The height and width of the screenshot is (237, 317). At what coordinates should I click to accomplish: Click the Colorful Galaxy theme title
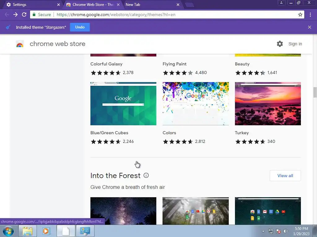click(106, 64)
